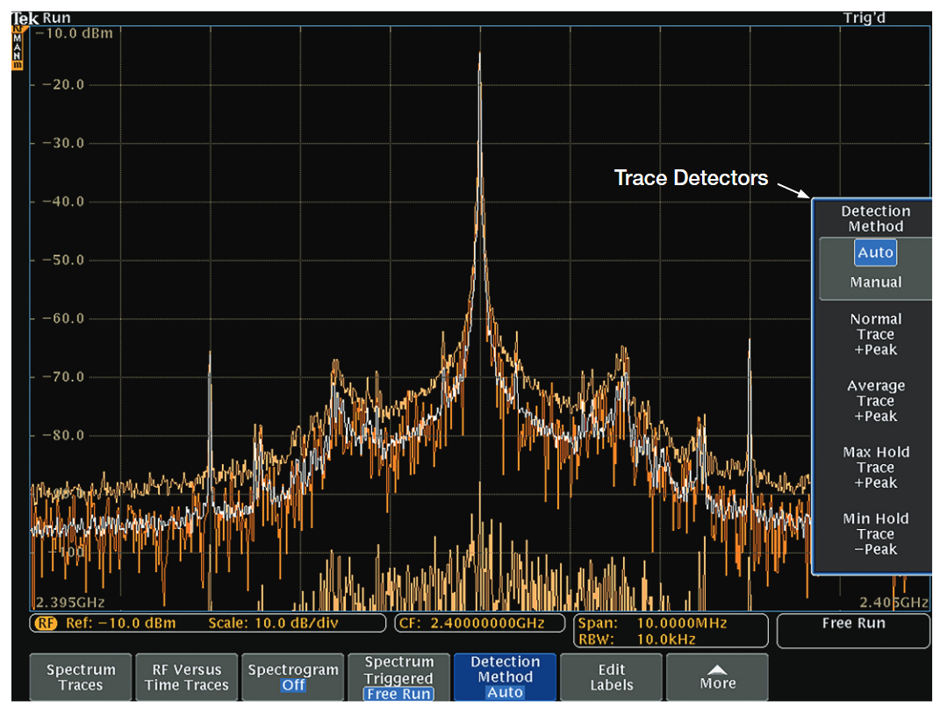Click the A trace indicator icon
This screenshot has width=940, height=708.
18,47
